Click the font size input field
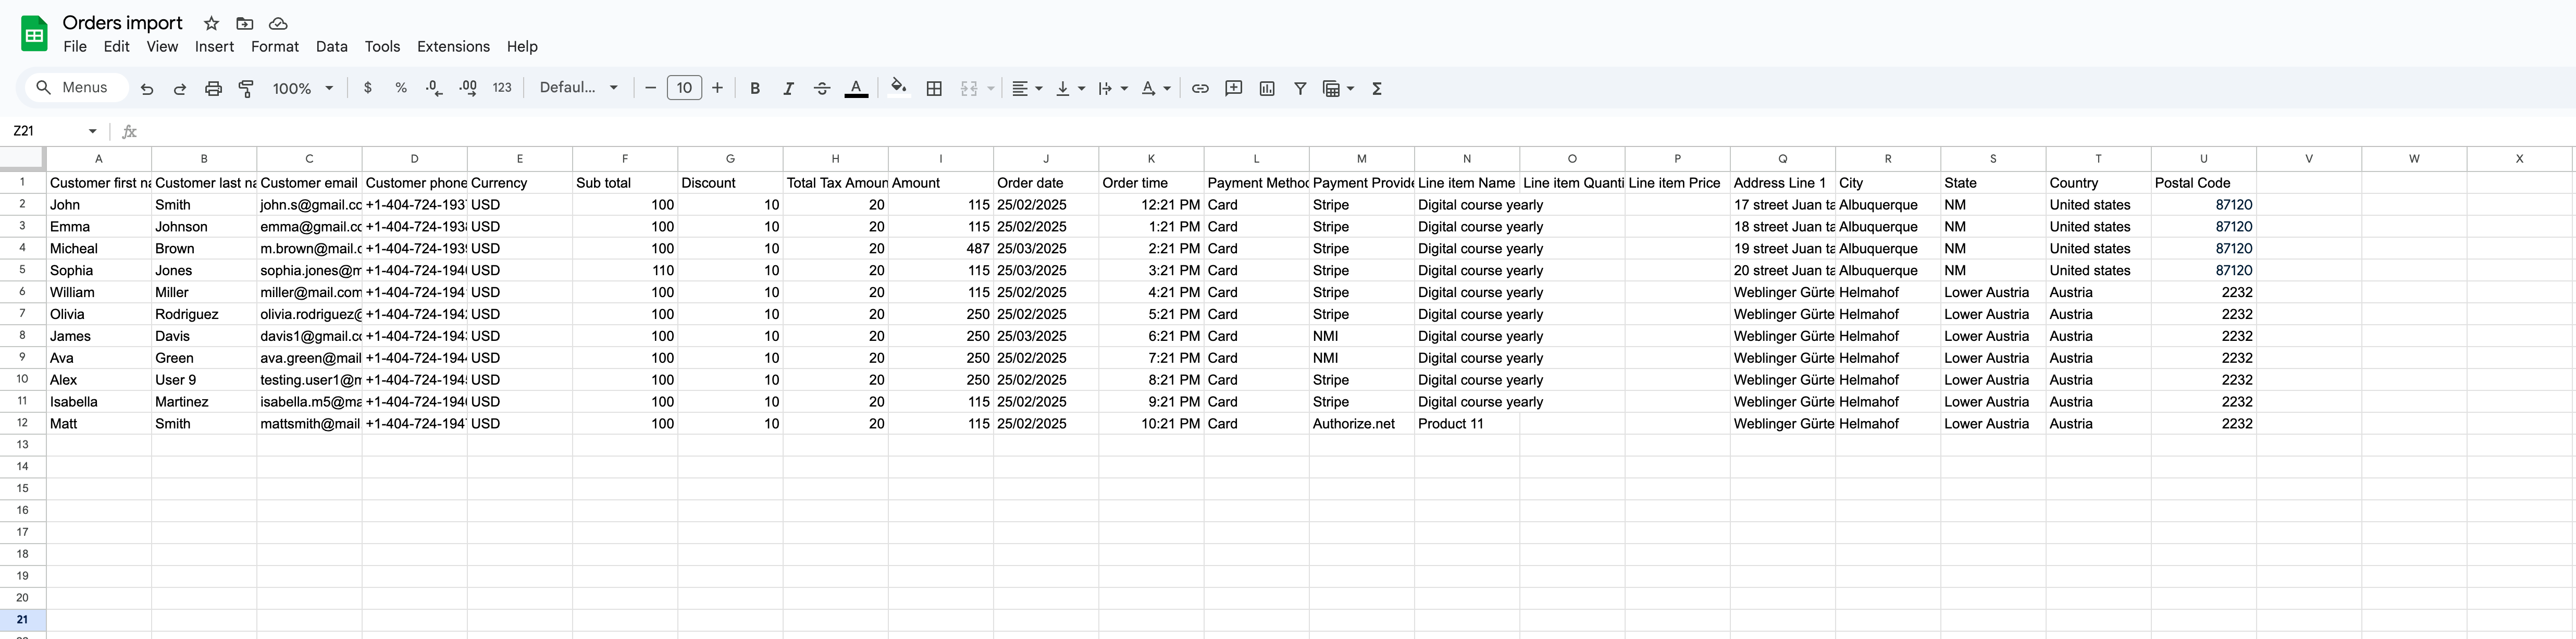Screen dimensions: 2576x639 click(x=684, y=88)
